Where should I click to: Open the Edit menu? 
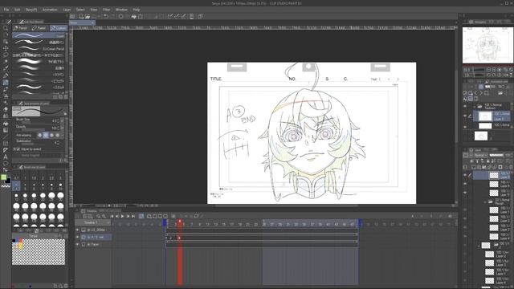tap(18, 10)
